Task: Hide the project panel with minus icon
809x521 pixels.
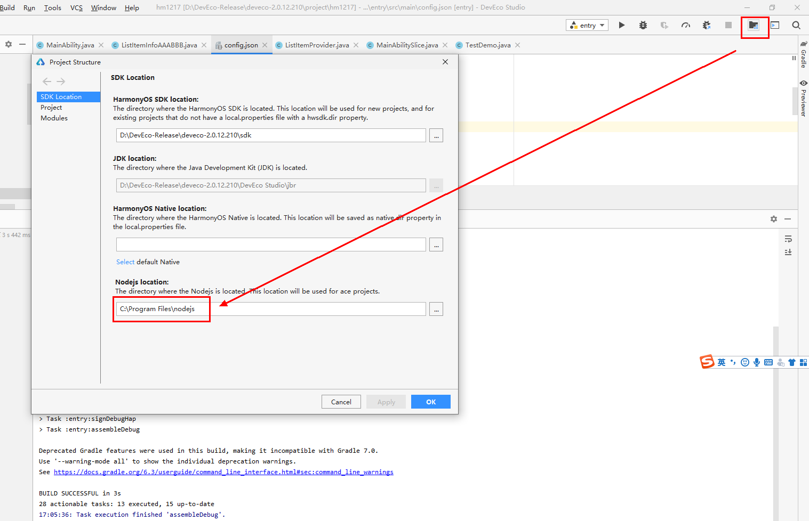Action: 22,44
